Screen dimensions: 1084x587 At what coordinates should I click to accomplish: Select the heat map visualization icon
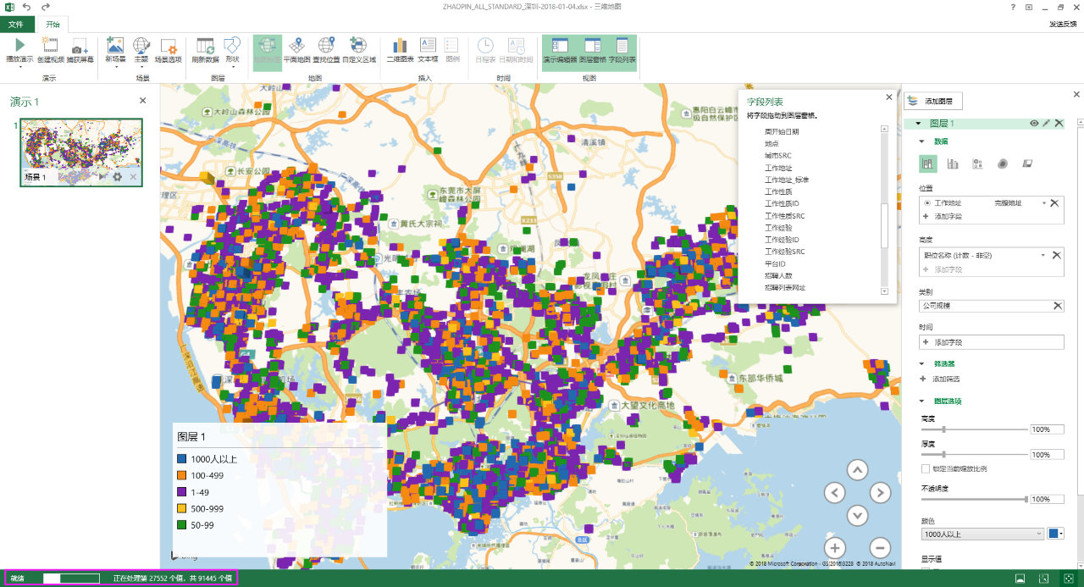[x=1002, y=163]
